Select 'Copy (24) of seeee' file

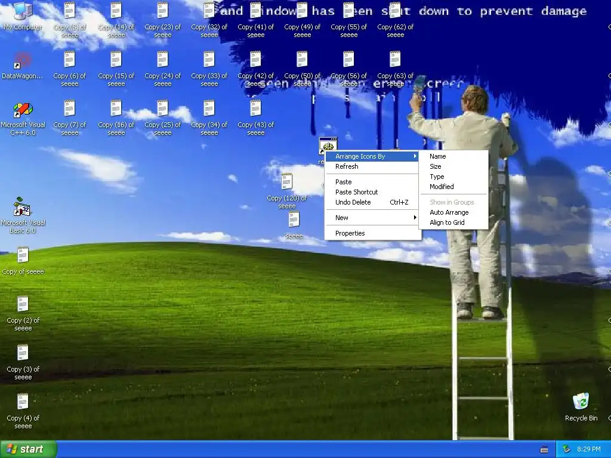tap(162, 69)
